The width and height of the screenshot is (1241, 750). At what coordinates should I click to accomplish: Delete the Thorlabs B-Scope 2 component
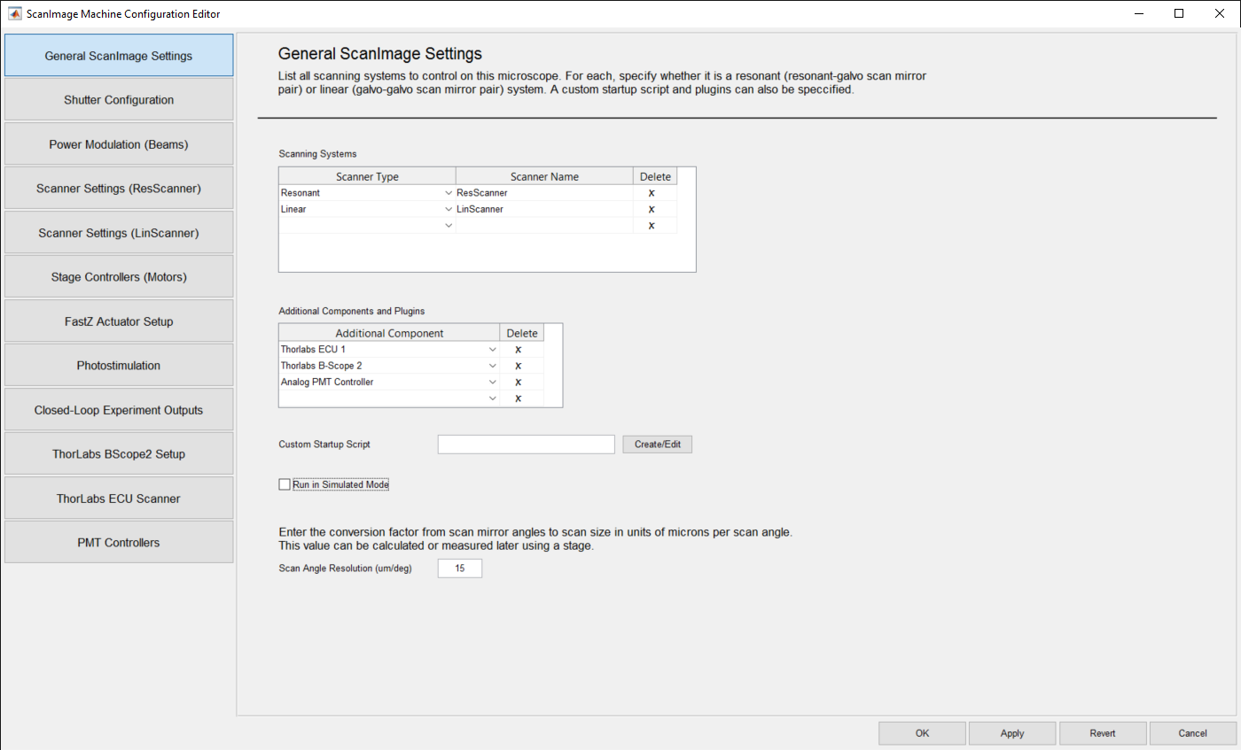point(518,366)
